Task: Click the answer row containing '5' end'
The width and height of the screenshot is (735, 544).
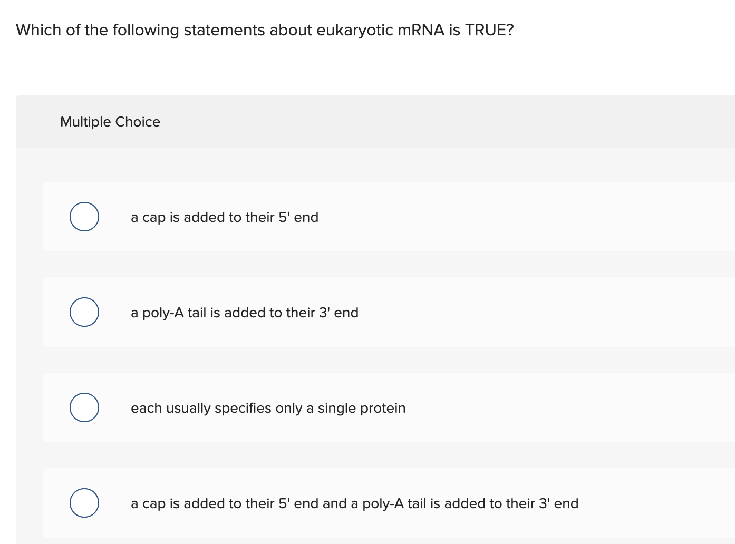Action: [x=316, y=217]
